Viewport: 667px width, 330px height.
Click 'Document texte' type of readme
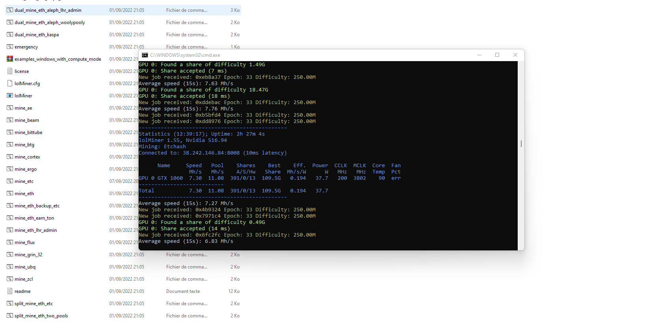point(183,291)
